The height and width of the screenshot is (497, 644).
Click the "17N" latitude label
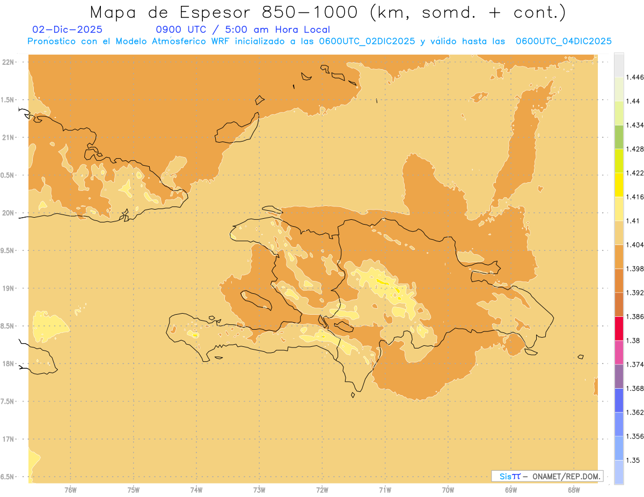[8, 439]
